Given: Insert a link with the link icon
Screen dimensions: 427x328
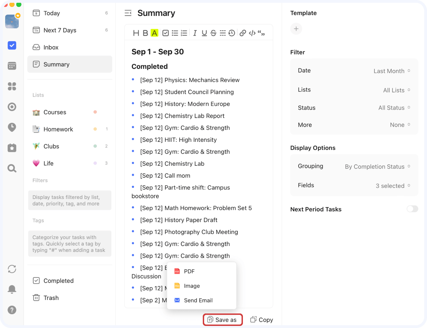Looking at the screenshot, I should (243, 33).
